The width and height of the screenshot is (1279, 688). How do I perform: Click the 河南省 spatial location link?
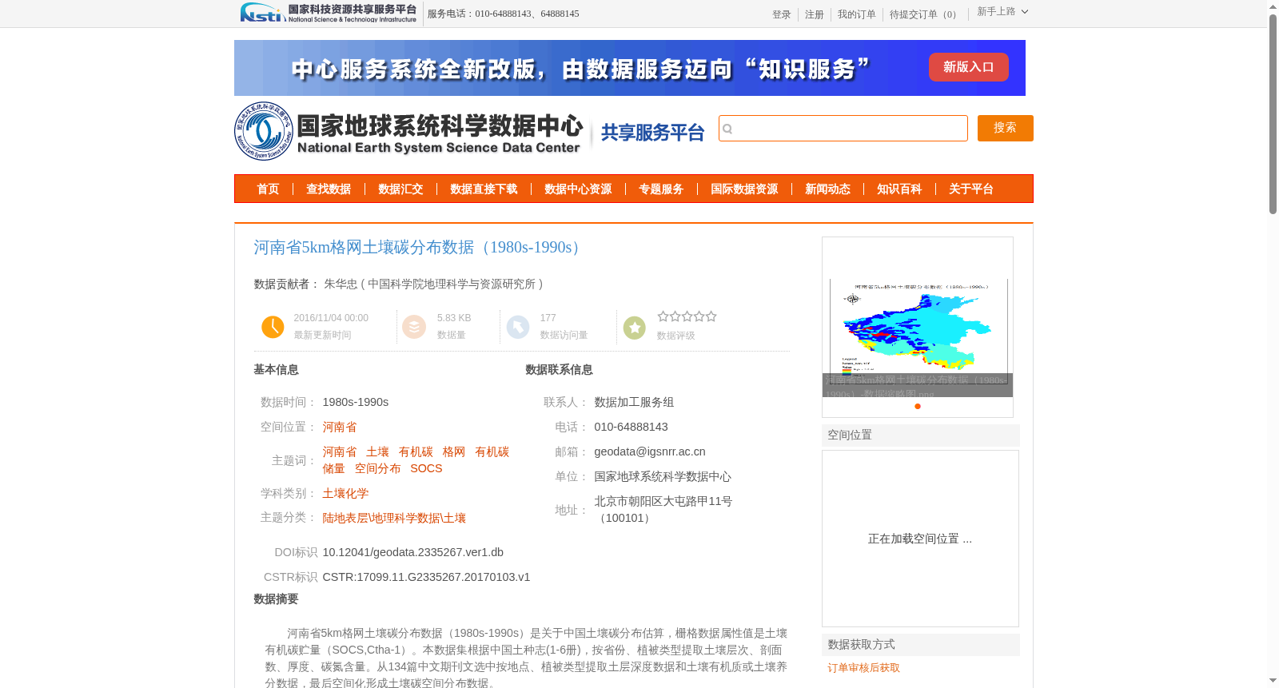tap(340, 428)
